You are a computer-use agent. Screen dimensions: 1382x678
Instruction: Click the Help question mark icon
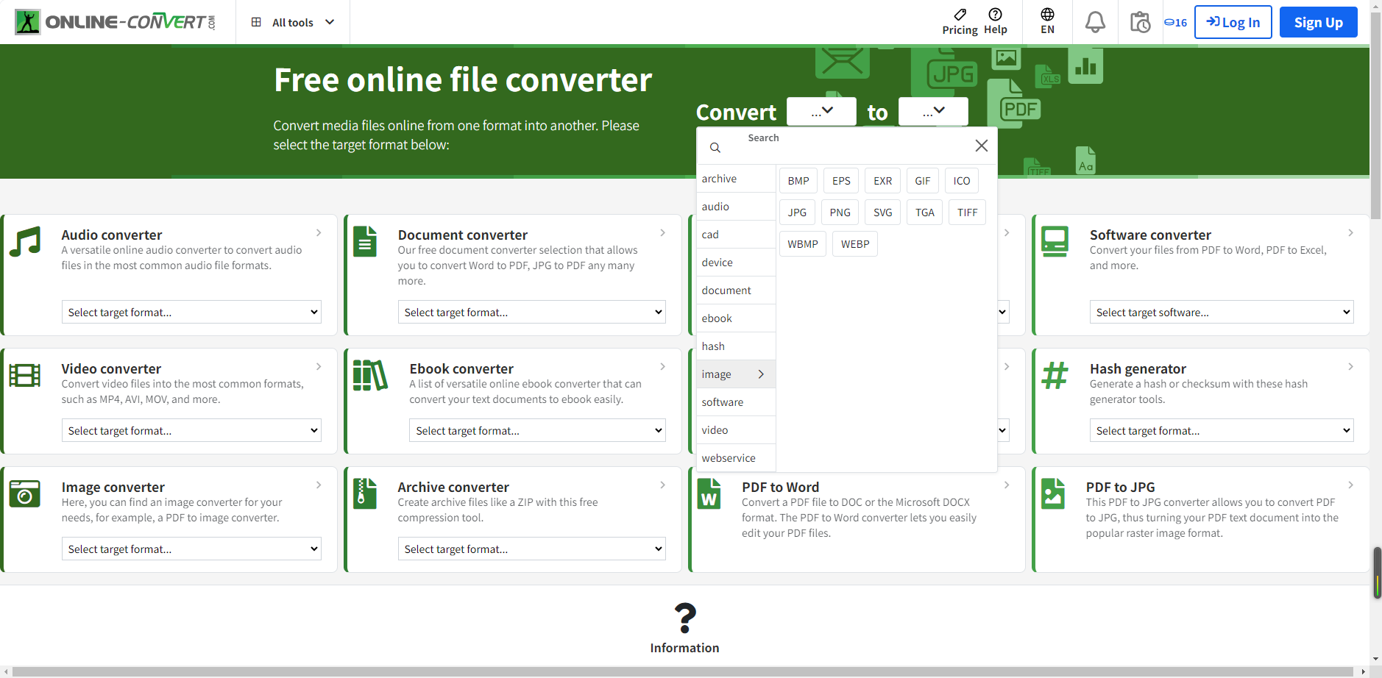(x=995, y=15)
